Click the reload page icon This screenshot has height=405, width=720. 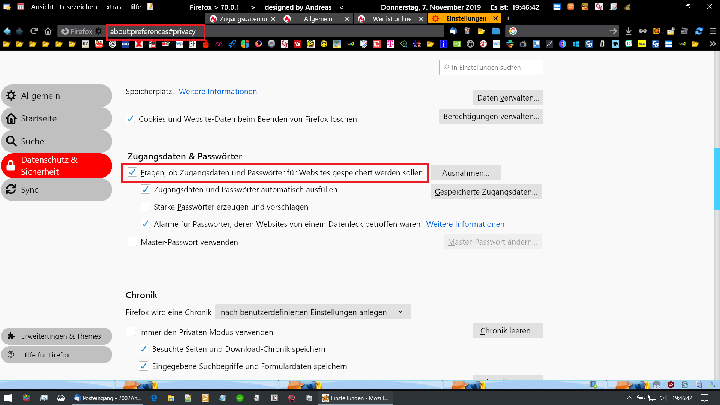34,31
